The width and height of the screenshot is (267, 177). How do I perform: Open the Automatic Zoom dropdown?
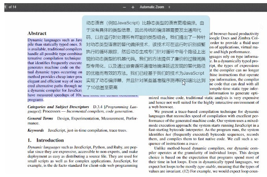point(155,7)
